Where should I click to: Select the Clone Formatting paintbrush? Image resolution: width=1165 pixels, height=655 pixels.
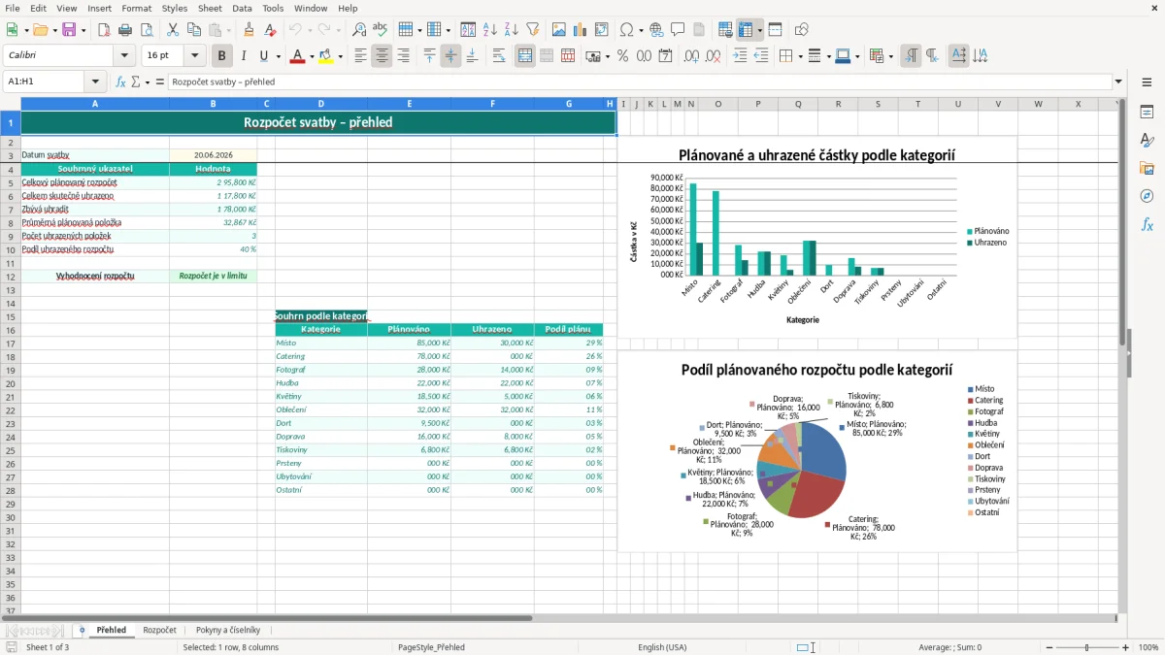pos(250,30)
